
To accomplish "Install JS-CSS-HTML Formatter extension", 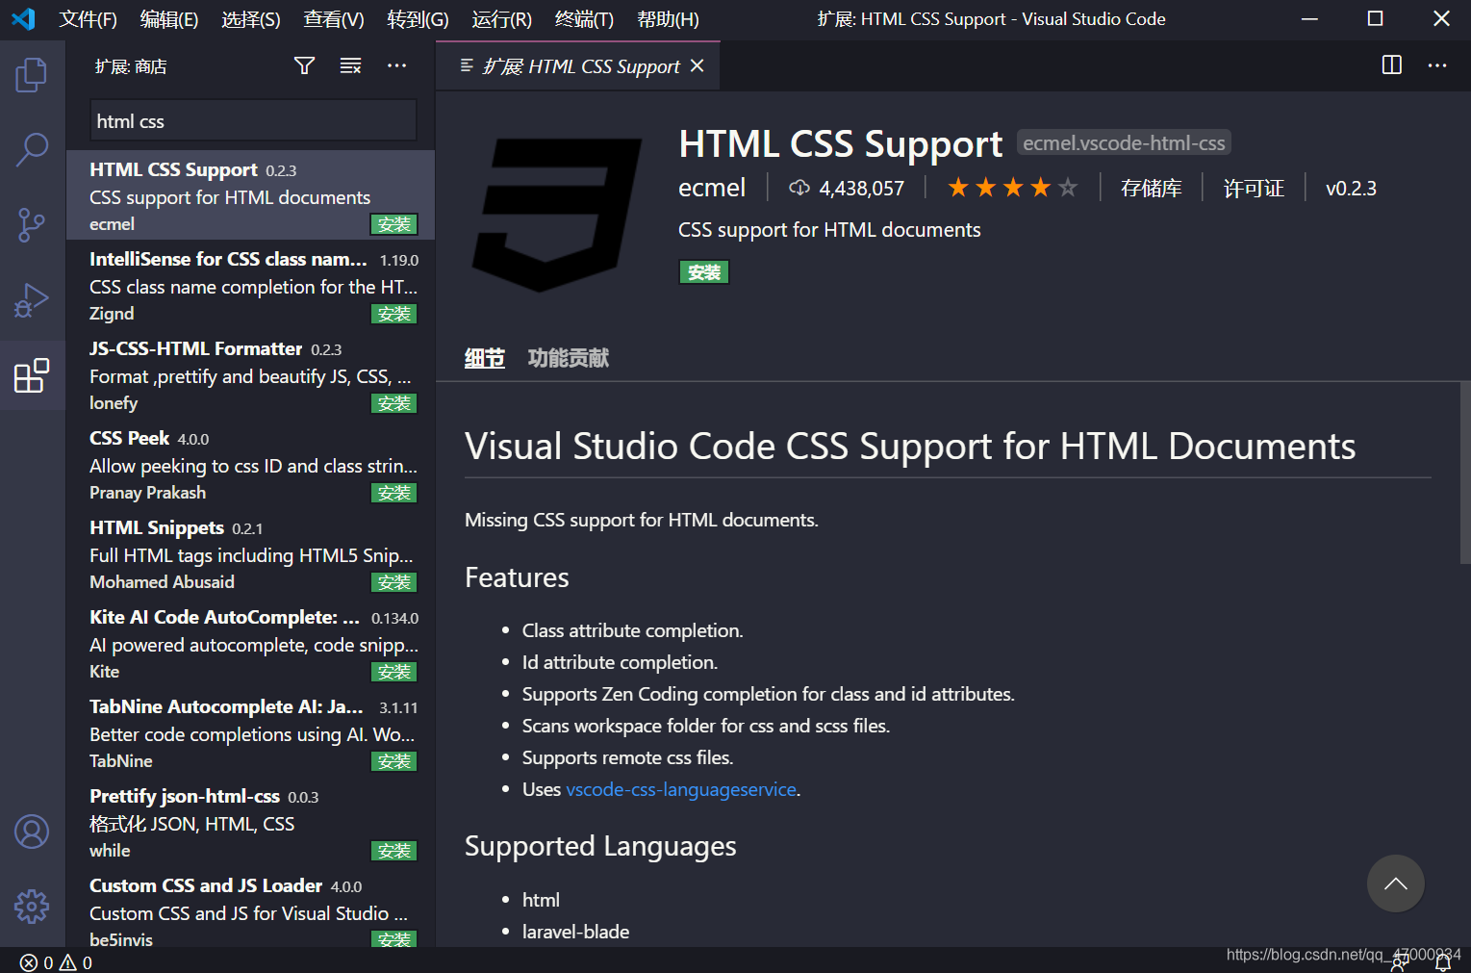I will click(x=394, y=403).
